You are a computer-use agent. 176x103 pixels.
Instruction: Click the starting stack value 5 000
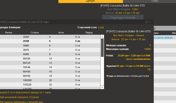point(101,28)
